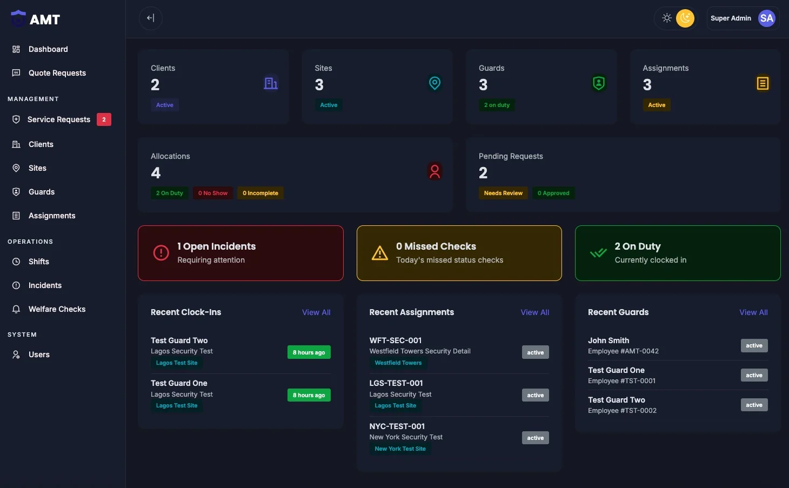
Task: Click the Clients card building icon
Action: pos(271,83)
